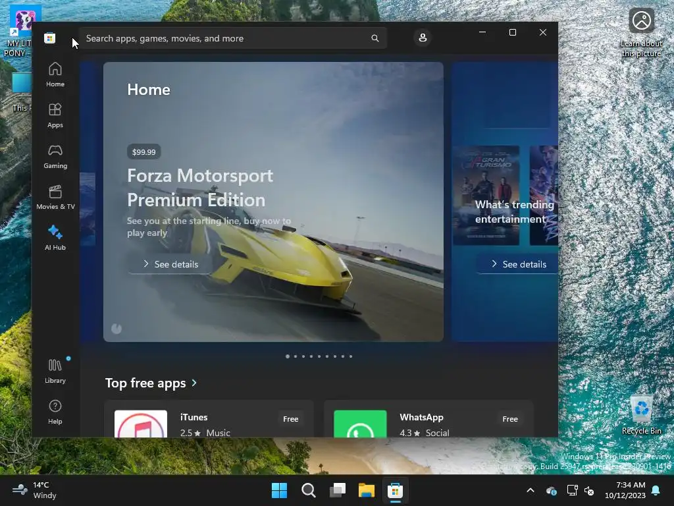The height and width of the screenshot is (506, 674).
Task: Open the weather widget showing 14°C Windy
Action: (34, 490)
